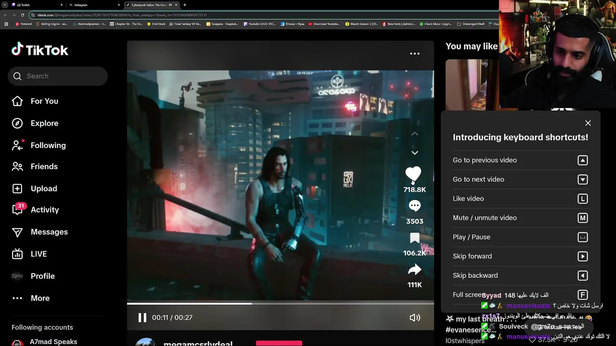Click the 'Mute / unmute video' shortcut text
Image resolution: width=616 pixels, height=346 pixels.
pyautogui.click(x=485, y=218)
